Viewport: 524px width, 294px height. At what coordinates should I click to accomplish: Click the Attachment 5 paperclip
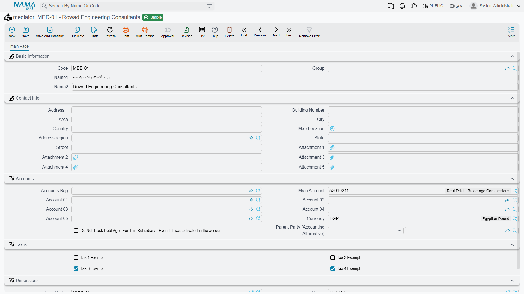click(332, 167)
